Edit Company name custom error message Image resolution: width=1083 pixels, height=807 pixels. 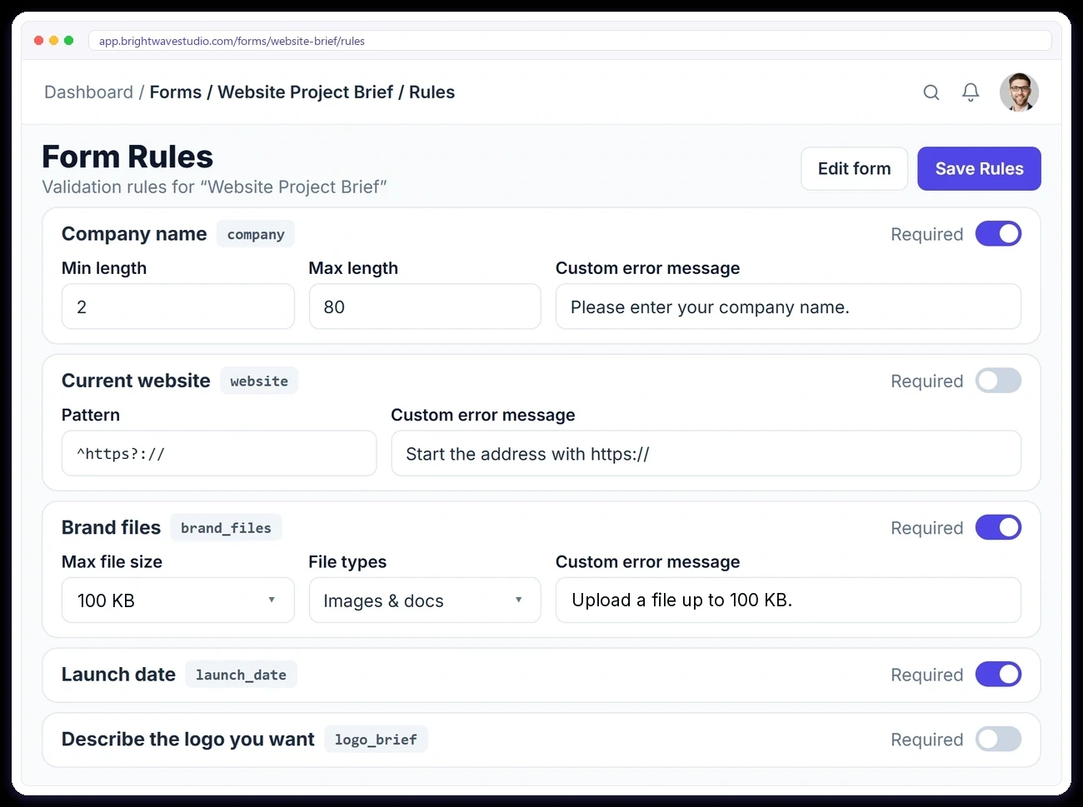coord(788,306)
